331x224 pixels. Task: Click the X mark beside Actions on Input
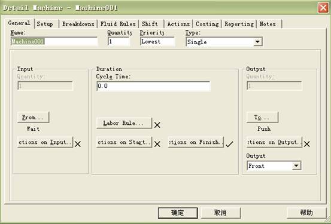point(78,144)
